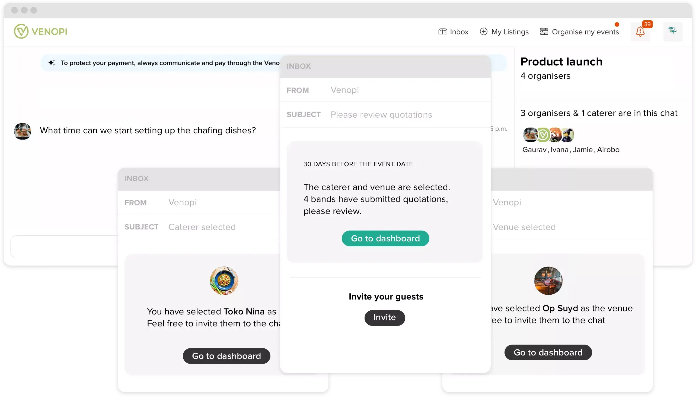The image size is (696, 397).
Task: Toggle the payment protection banner
Action: [x=52, y=63]
